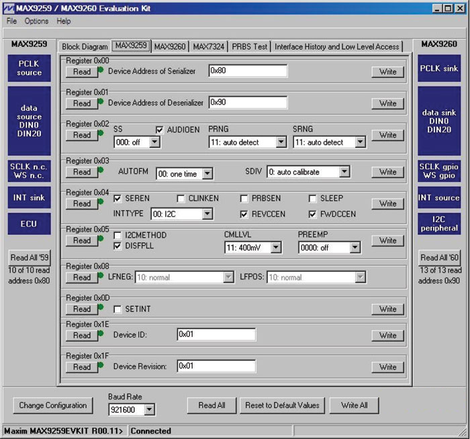Open the PREEMP dropdown

click(x=355, y=248)
